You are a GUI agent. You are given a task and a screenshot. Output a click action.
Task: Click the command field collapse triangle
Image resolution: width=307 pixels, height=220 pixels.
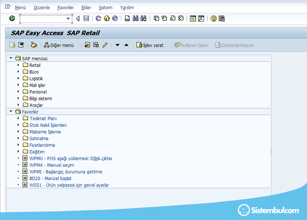coord(78,18)
